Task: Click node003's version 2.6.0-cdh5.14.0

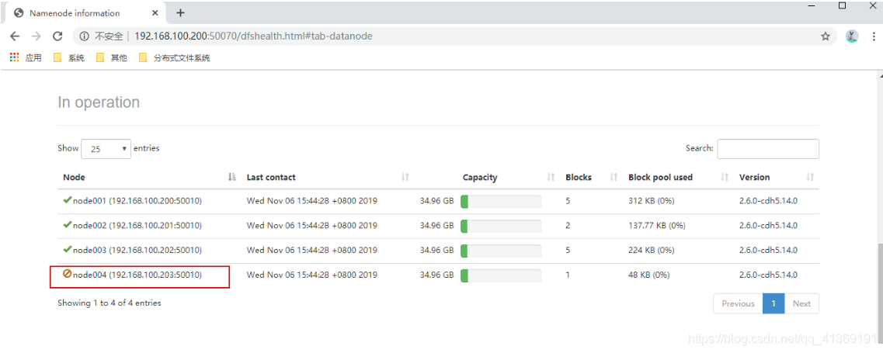Action: [x=768, y=250]
